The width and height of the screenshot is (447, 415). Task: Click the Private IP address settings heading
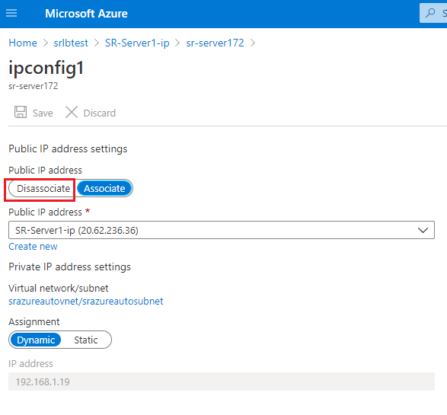pyautogui.click(x=69, y=267)
